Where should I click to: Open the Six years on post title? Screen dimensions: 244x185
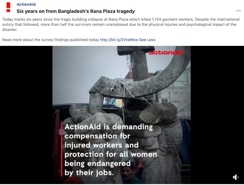[x=76, y=11]
